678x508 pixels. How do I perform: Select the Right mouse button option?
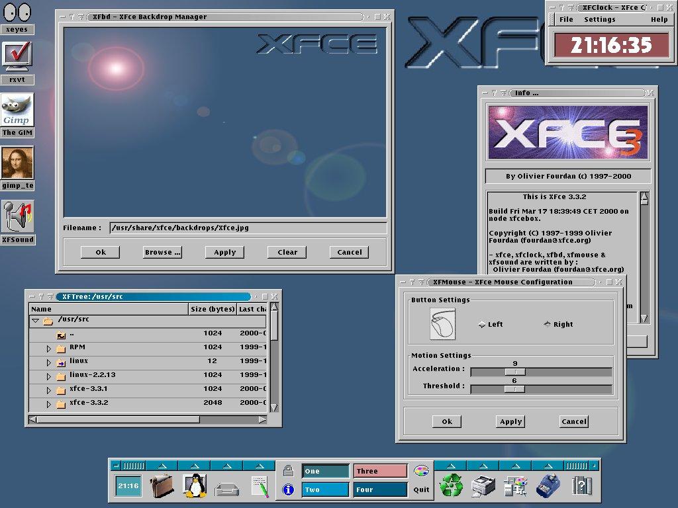pyautogui.click(x=558, y=324)
